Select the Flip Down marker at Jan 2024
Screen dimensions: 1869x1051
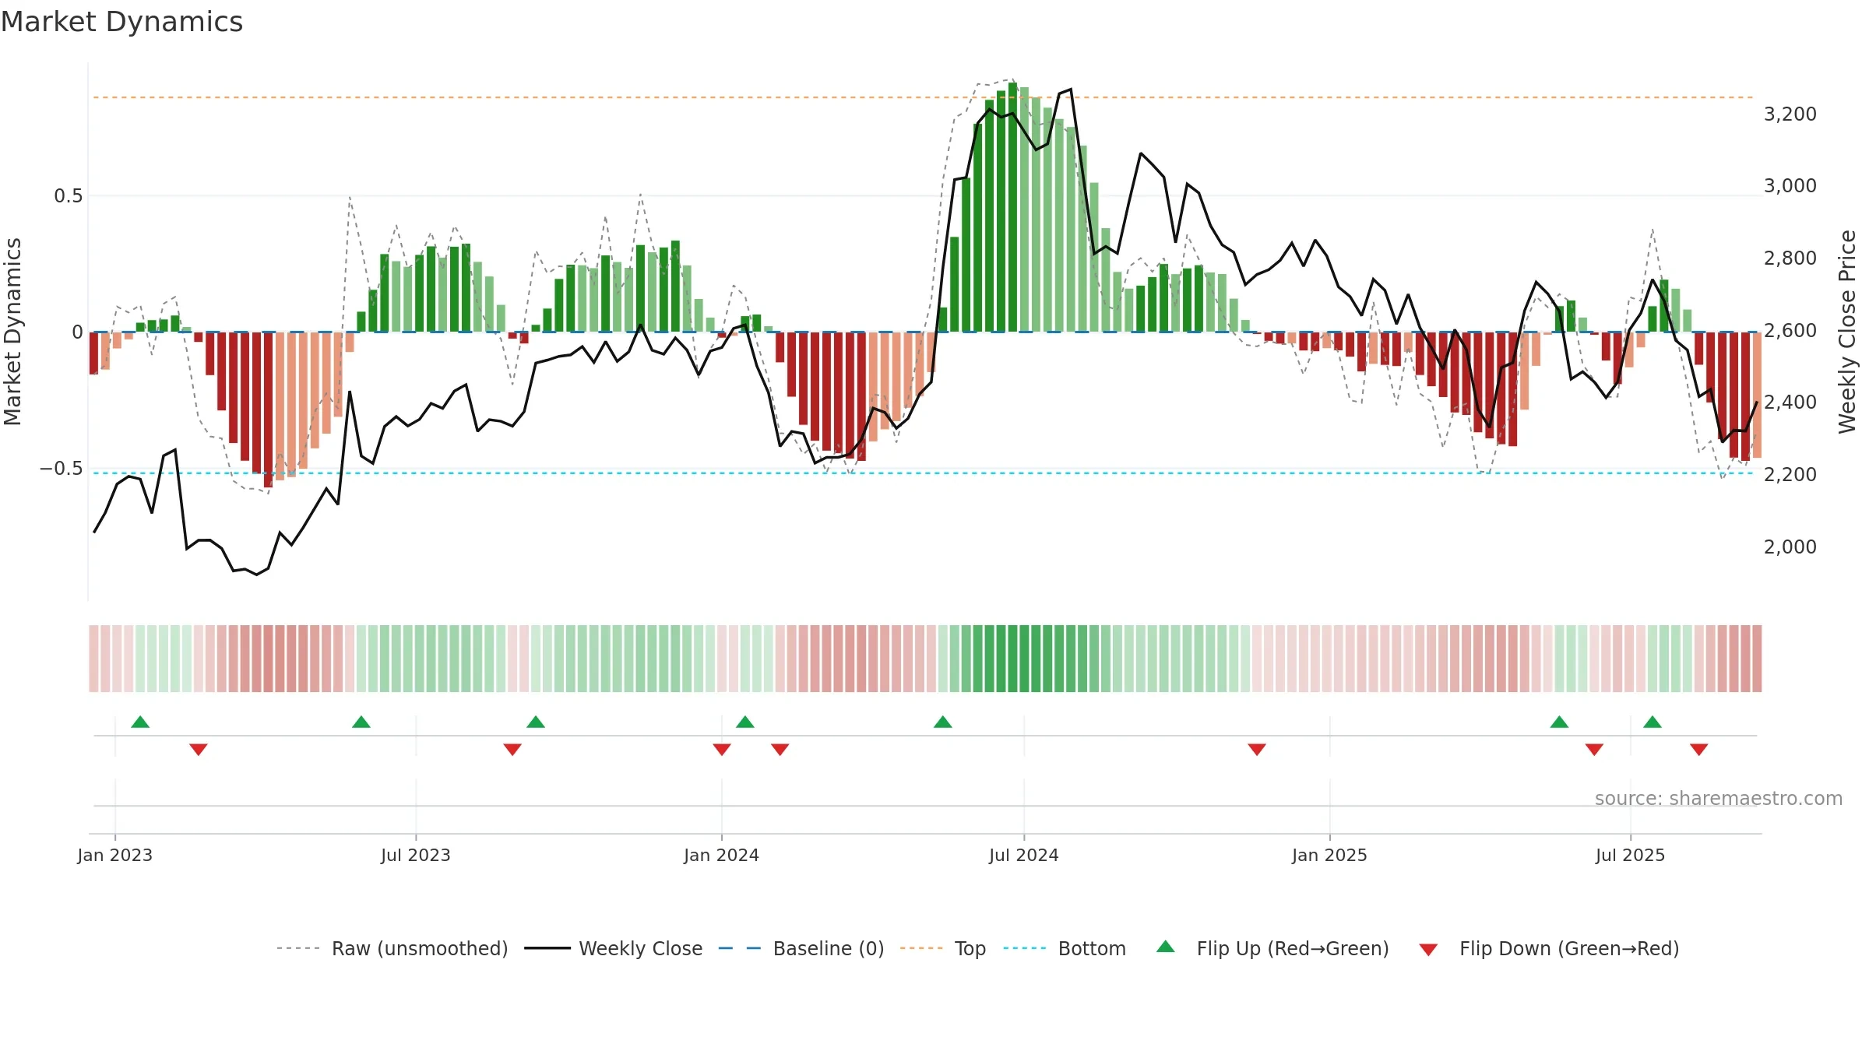722,750
